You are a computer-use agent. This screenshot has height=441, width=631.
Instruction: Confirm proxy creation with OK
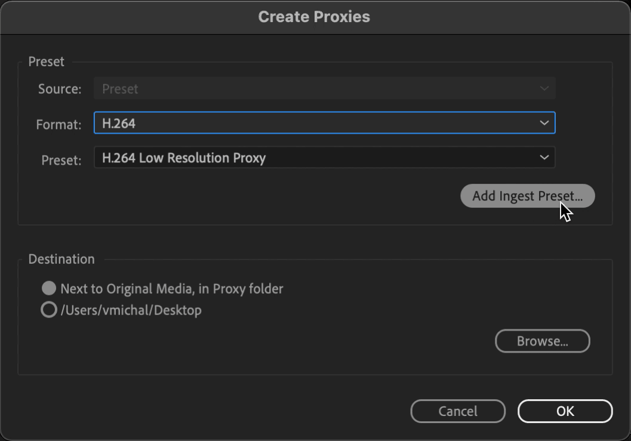coord(565,411)
